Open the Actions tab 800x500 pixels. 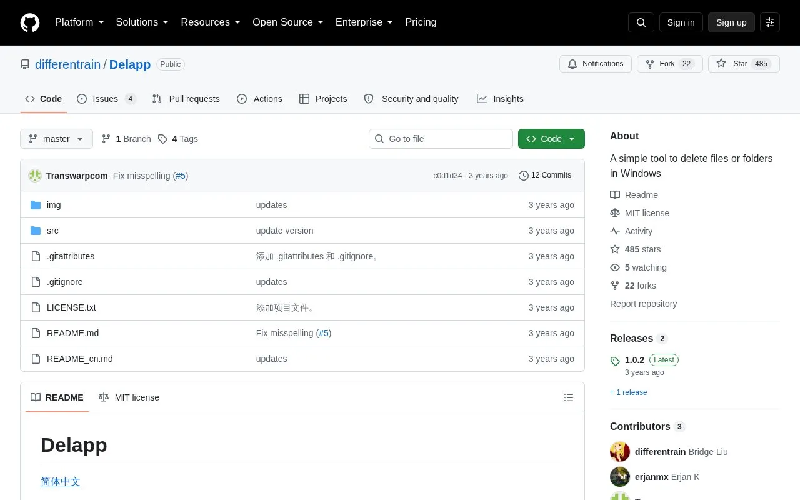[x=259, y=99]
